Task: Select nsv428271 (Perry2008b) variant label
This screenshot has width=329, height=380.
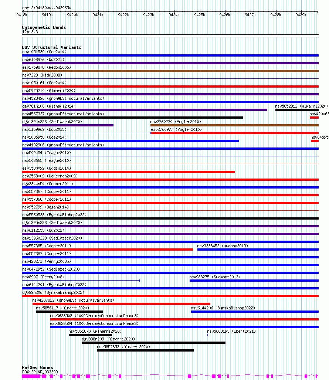Action: point(47,261)
